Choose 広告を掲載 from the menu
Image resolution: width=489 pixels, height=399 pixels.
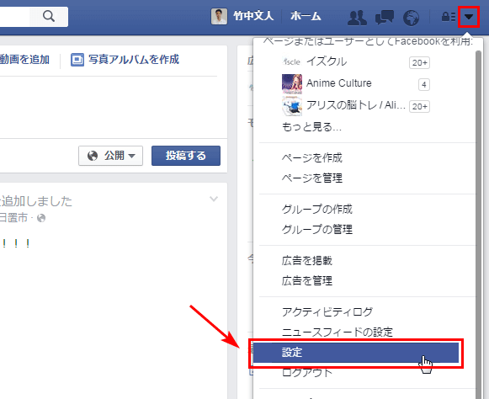pos(307,260)
